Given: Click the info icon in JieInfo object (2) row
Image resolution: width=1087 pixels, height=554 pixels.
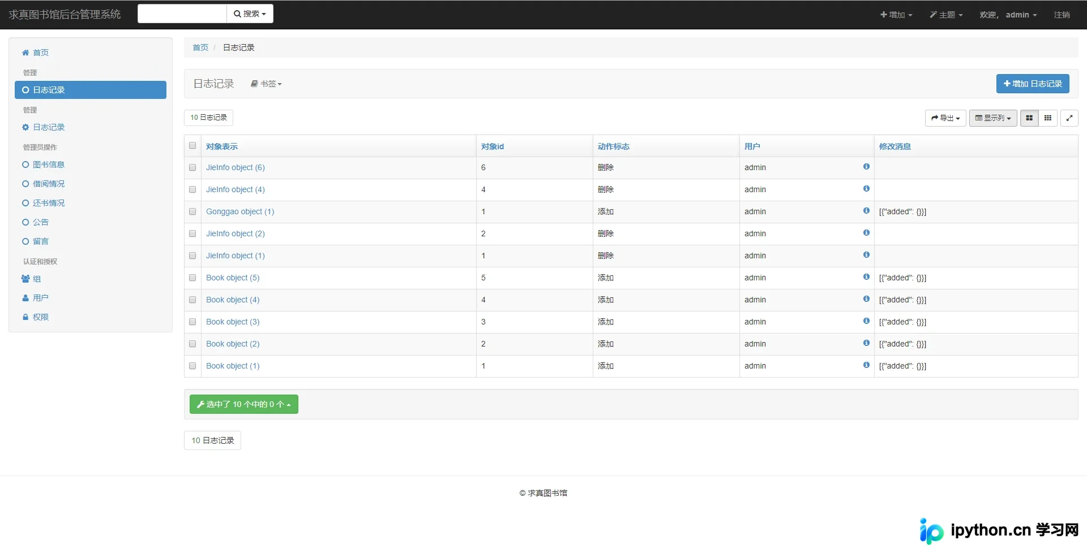Looking at the screenshot, I should coord(866,232).
